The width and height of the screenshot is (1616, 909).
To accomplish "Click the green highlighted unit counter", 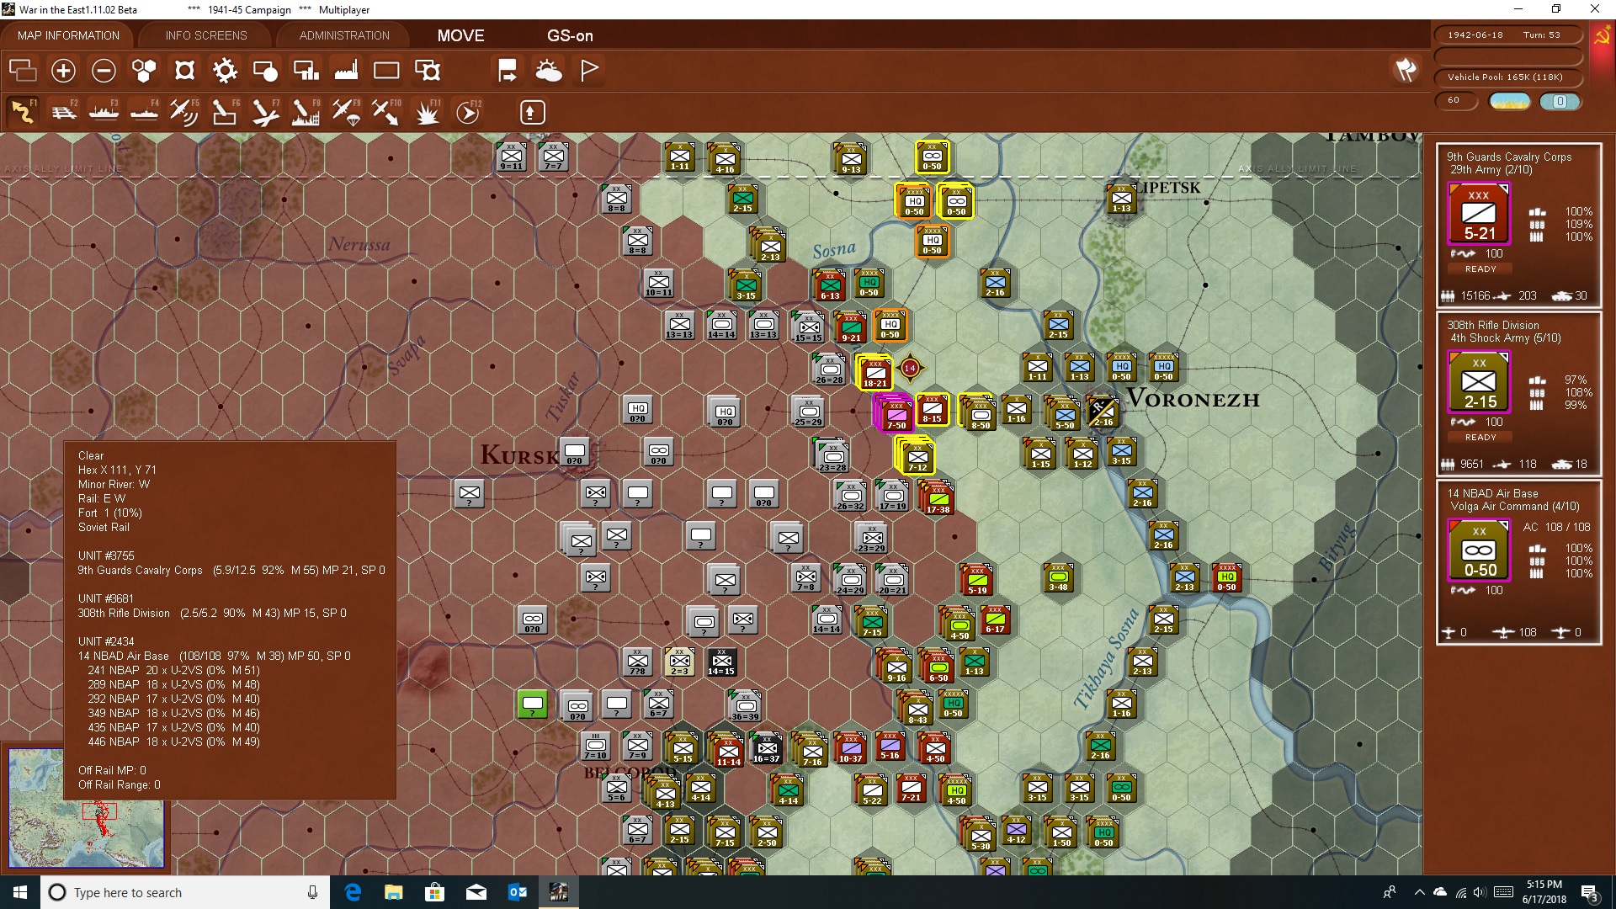I will [533, 704].
